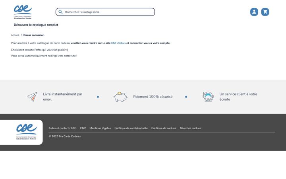Click 'Erreur connexion' breadcrumb text

34,35
